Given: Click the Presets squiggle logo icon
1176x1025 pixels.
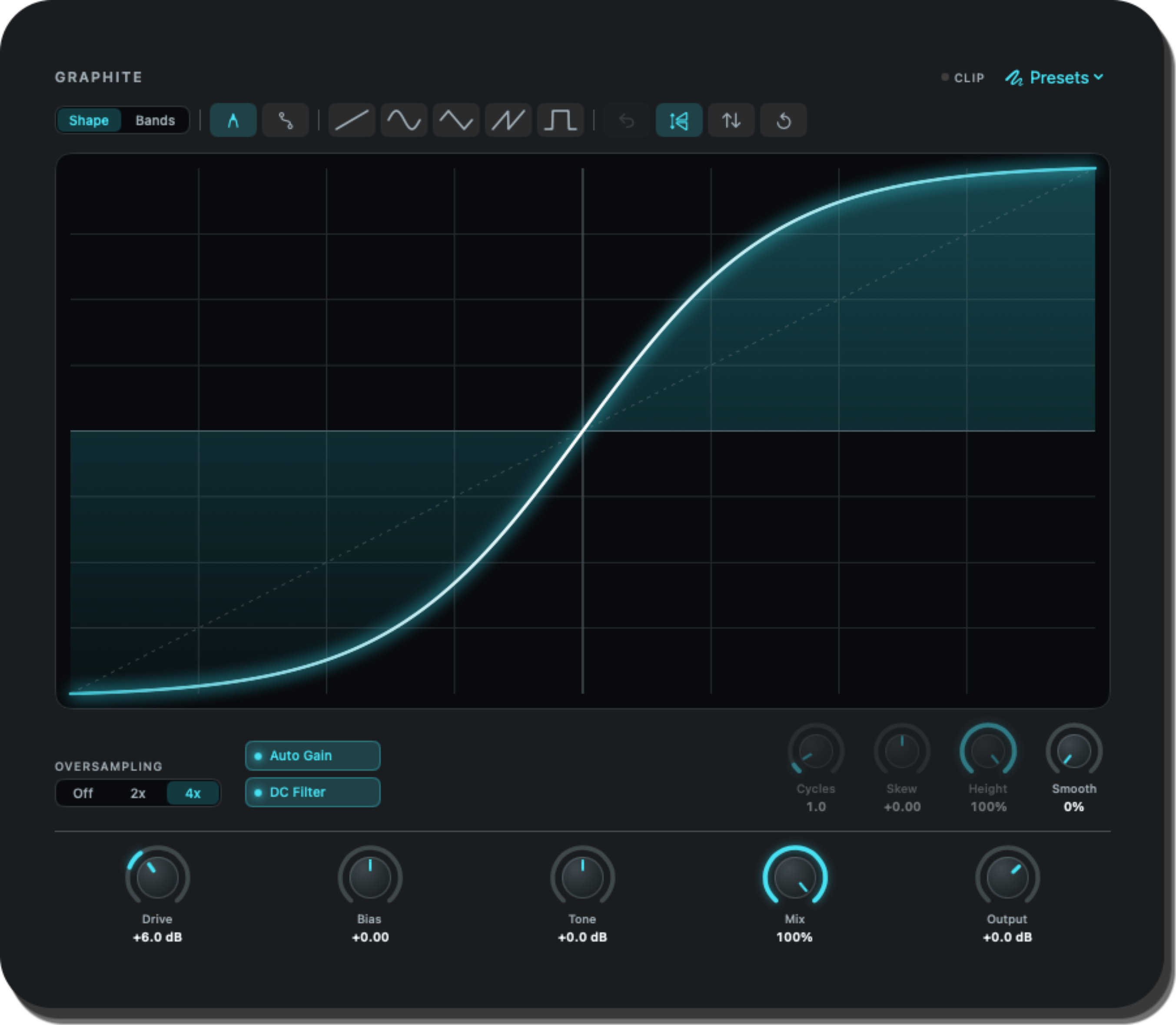Looking at the screenshot, I should [1014, 78].
